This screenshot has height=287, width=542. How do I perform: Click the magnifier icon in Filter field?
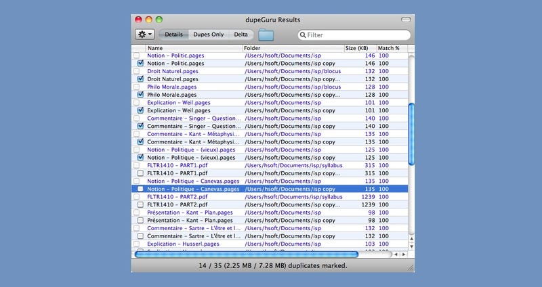(x=303, y=35)
